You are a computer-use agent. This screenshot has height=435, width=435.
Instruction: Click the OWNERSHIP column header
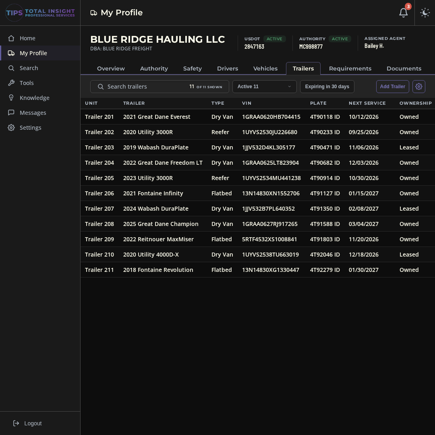coord(415,103)
